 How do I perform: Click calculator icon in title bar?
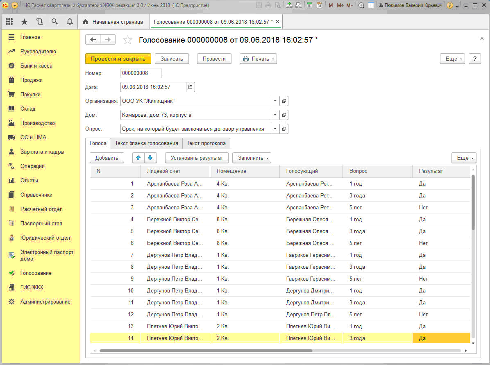pyautogui.click(x=309, y=5)
